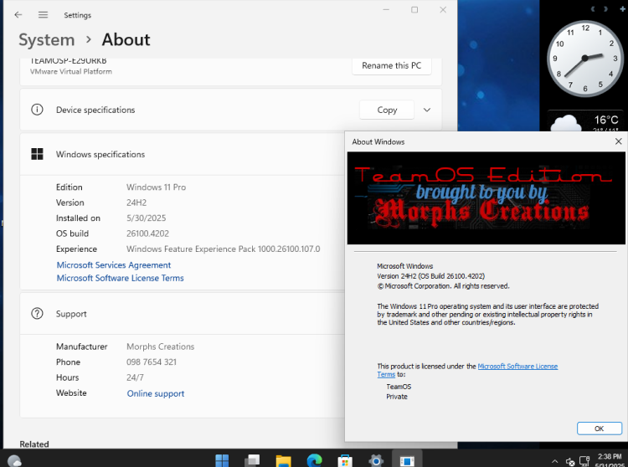
Task: Click the muted volume tray icon
Action: coord(570,462)
